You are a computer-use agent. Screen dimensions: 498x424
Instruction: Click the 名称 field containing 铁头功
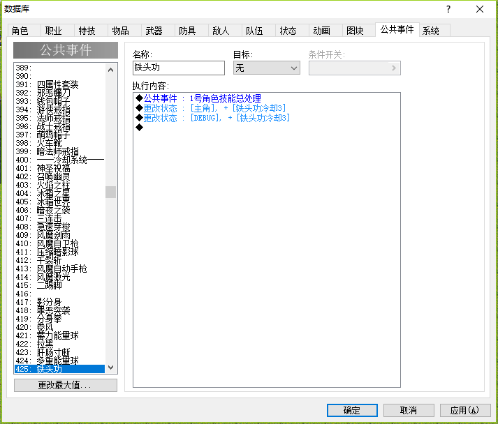[179, 68]
